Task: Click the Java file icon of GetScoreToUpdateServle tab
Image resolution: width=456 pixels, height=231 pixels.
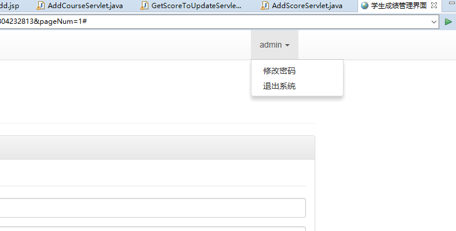Action: pos(144,6)
